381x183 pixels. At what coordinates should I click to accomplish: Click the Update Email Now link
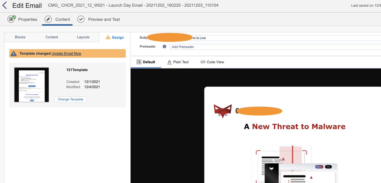(x=66, y=53)
